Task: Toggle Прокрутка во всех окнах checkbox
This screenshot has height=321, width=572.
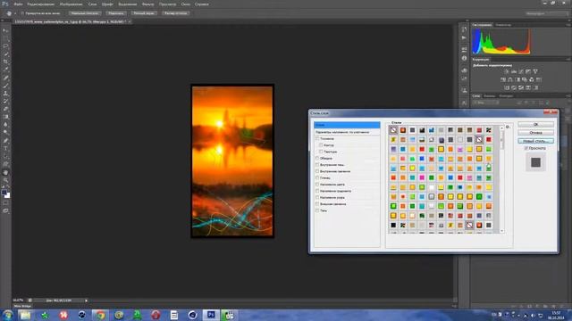Action: pos(22,13)
